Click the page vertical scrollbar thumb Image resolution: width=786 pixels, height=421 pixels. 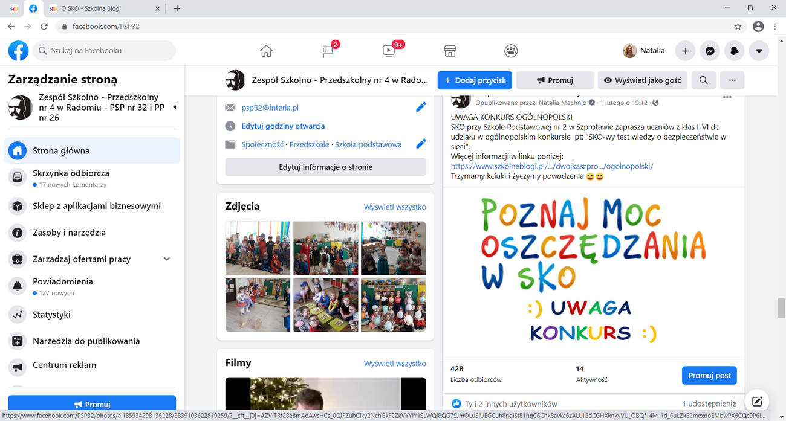click(x=781, y=307)
